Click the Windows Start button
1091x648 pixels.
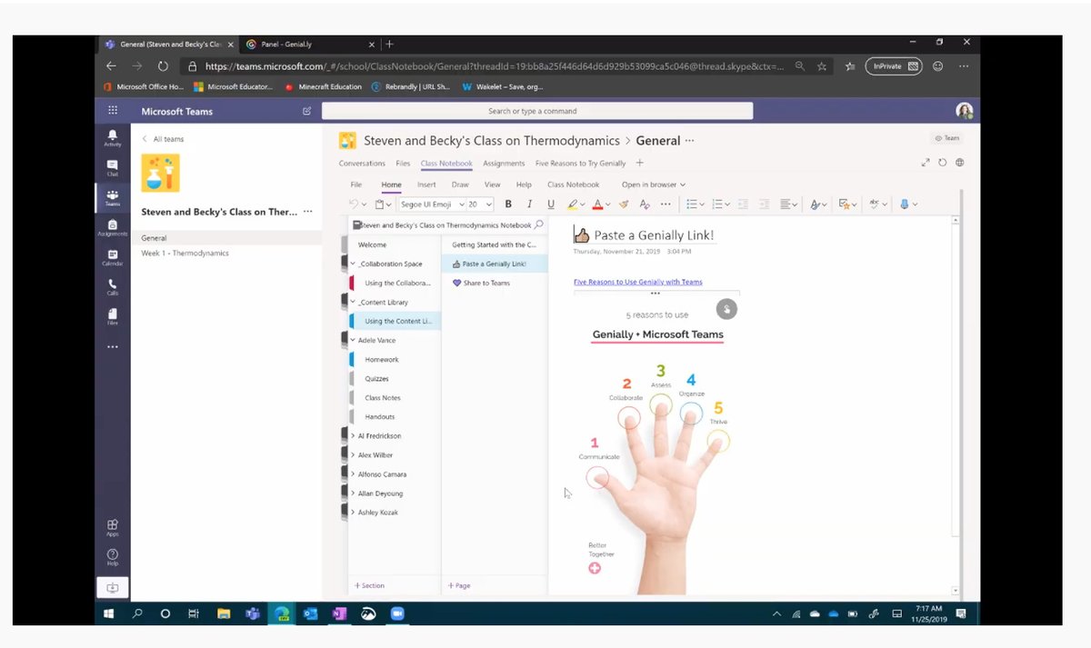108,613
